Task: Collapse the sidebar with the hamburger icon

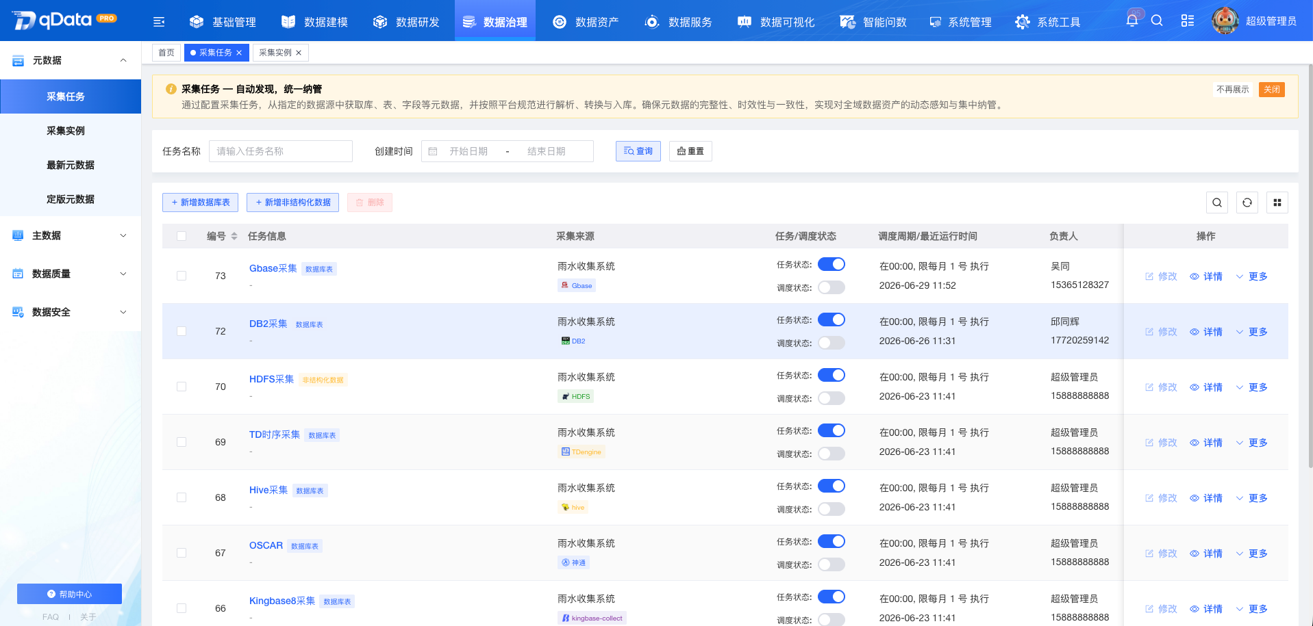Action: coord(159,22)
